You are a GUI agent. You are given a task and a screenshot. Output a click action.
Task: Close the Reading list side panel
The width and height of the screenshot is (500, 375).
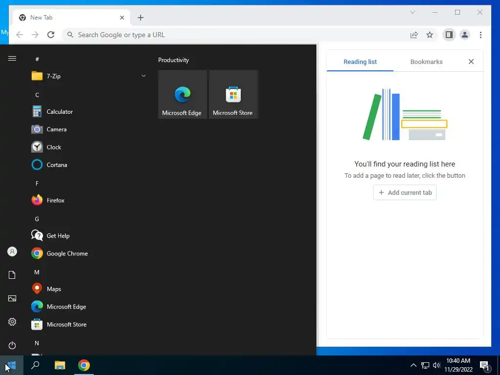point(471,62)
